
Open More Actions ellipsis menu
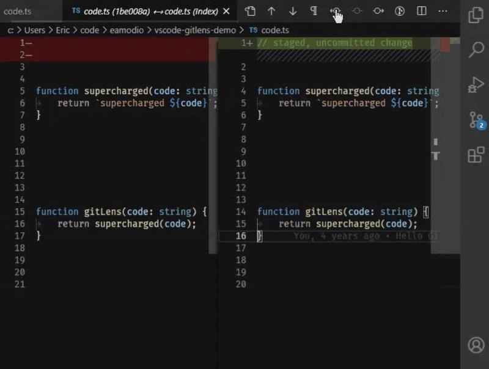tap(443, 11)
